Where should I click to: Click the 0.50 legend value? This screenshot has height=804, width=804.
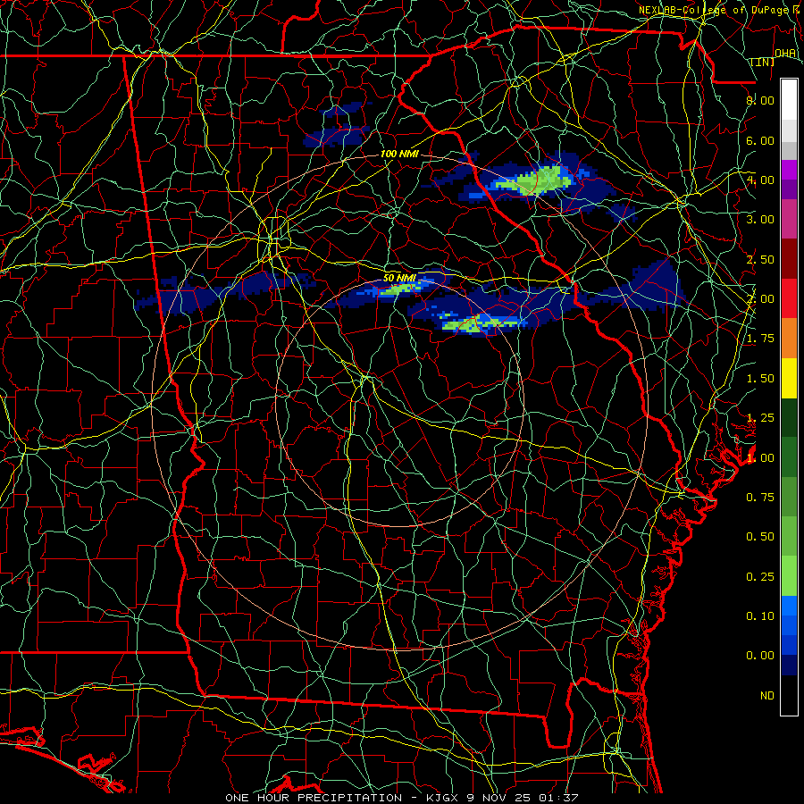[760, 537]
